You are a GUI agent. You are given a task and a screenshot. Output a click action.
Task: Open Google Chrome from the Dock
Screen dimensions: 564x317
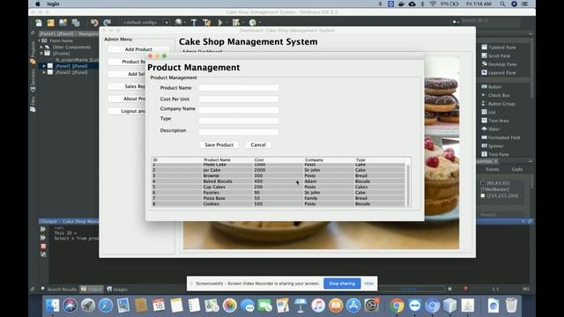point(397,306)
